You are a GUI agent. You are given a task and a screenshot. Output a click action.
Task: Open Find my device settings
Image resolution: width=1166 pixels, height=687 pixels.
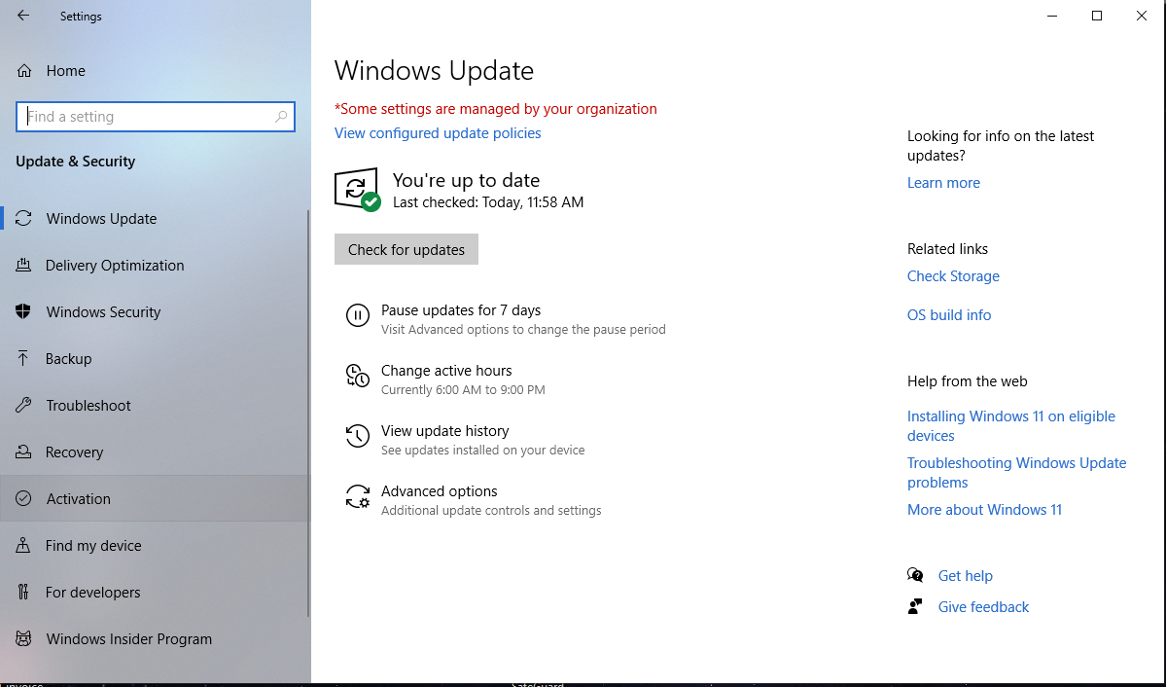tap(156, 546)
